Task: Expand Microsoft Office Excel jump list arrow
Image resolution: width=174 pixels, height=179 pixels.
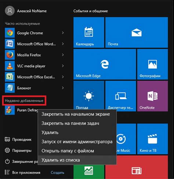Action: [x=63, y=77]
